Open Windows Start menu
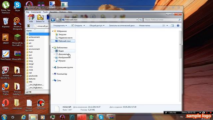Image resolution: width=213 pixels, height=120 pixels. click(x=4, y=117)
